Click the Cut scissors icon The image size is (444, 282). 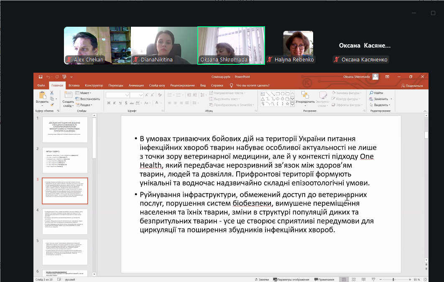pos(52,93)
